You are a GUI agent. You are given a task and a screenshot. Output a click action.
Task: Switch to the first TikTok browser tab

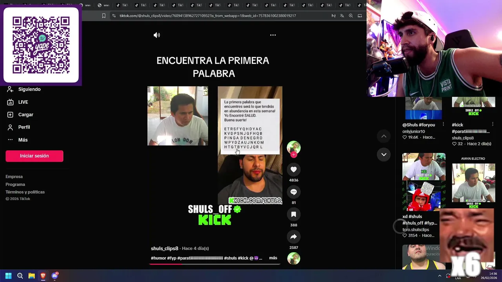[122, 5]
